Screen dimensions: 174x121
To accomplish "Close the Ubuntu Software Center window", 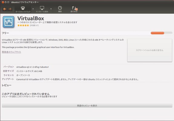I will pyautogui.click(x=3, y=2).
